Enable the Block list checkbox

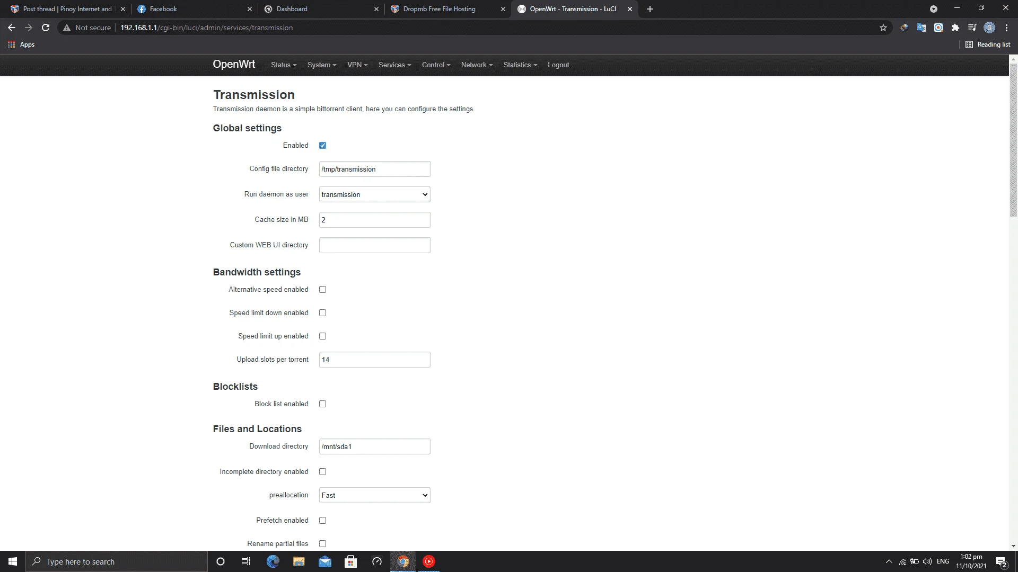click(x=322, y=404)
